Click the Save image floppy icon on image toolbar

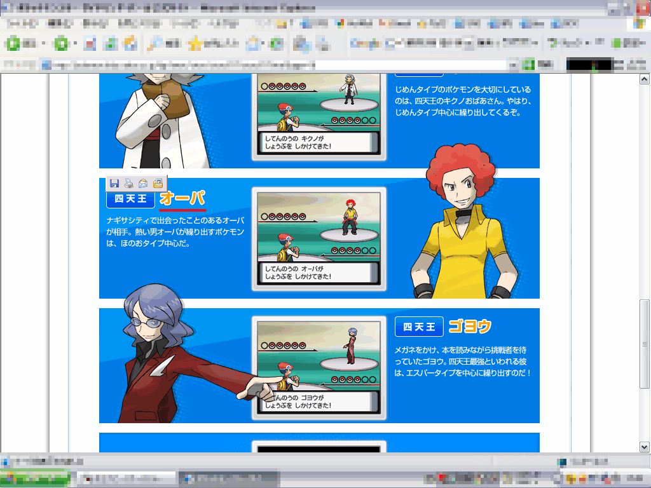(114, 184)
